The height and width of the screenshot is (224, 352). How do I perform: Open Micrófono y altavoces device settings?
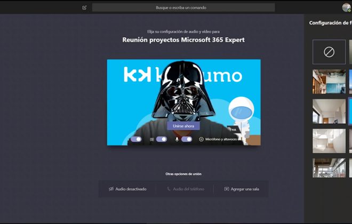pyautogui.click(x=221, y=139)
